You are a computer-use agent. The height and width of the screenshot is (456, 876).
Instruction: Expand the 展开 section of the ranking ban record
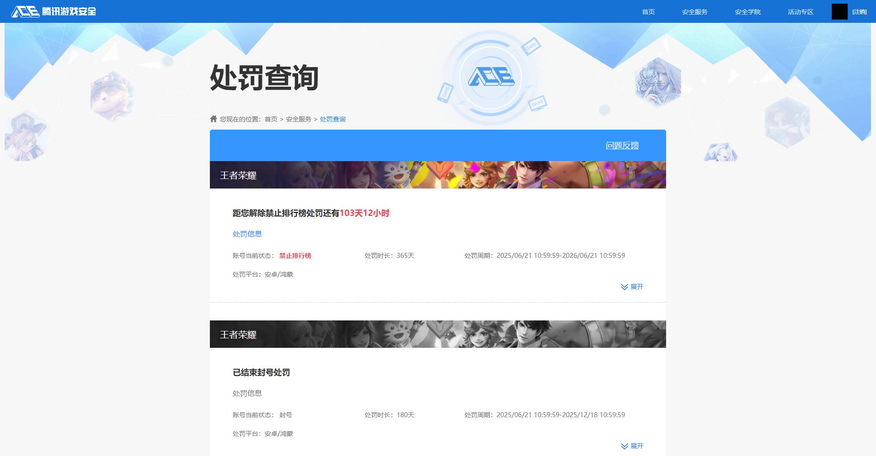click(636, 287)
